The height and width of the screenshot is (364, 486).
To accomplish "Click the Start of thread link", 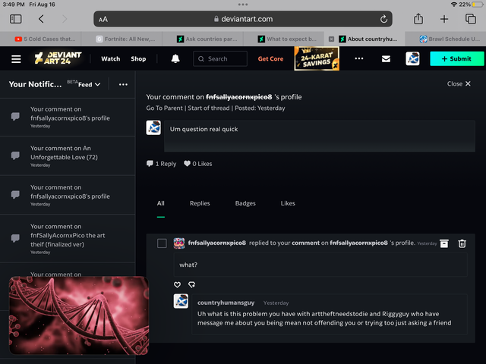I will 209,108.
